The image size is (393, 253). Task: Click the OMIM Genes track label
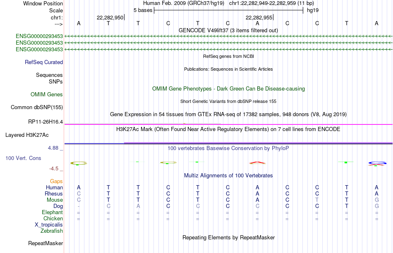click(x=46, y=94)
